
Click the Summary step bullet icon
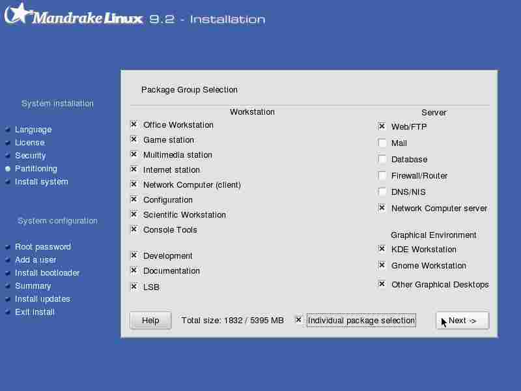8,286
